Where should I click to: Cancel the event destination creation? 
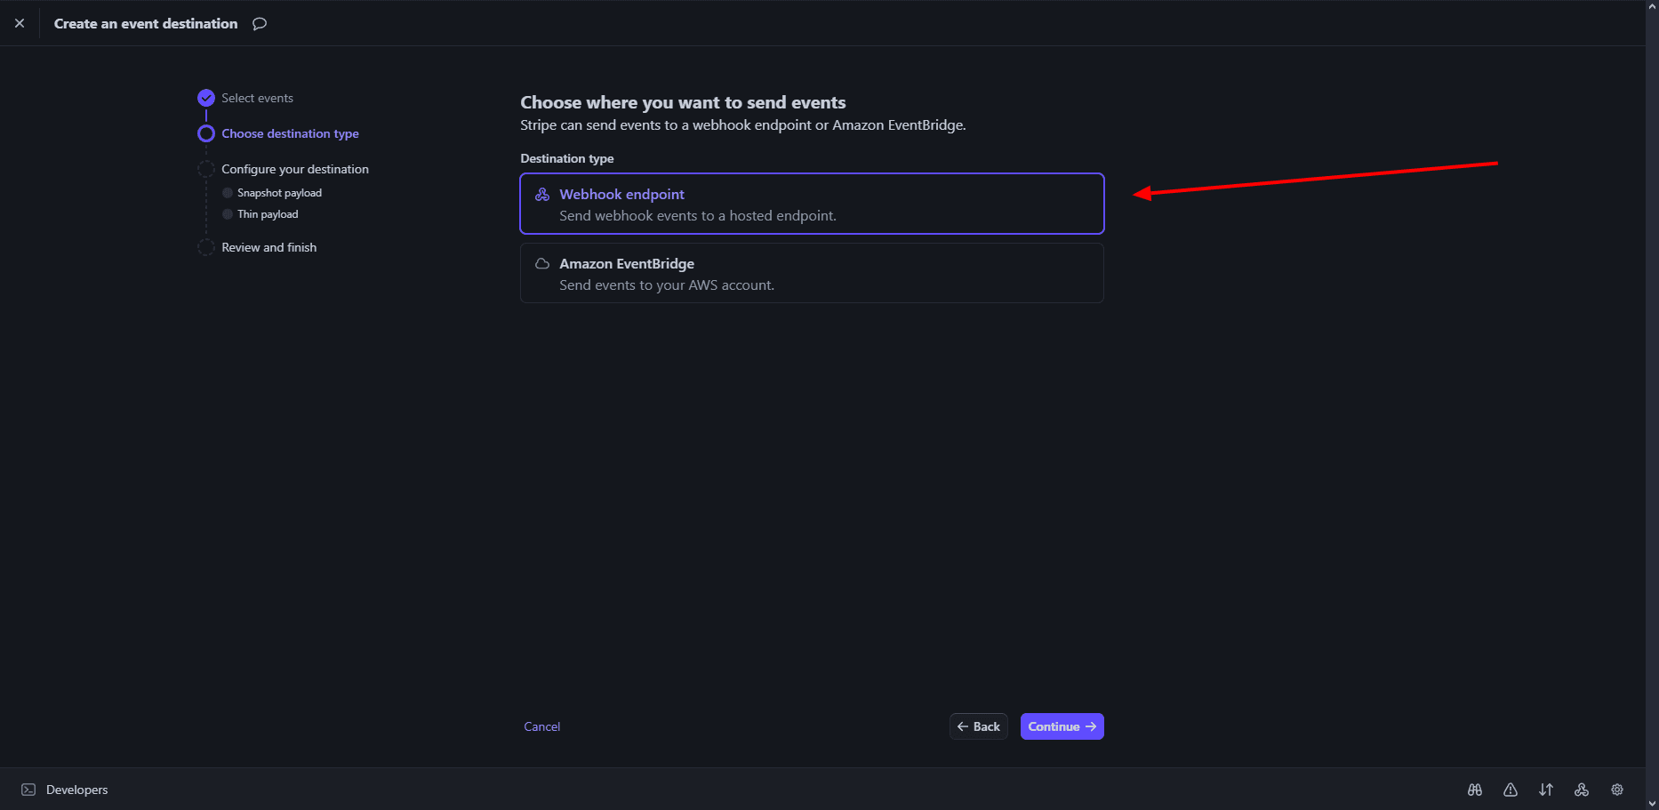(541, 726)
